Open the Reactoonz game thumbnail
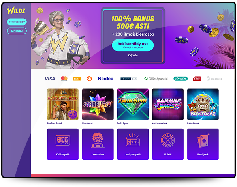 203,104
